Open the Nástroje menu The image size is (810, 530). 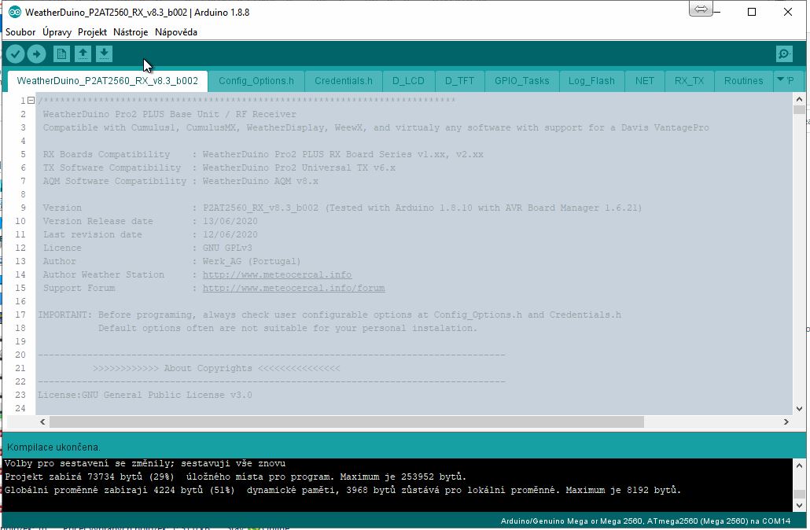point(131,32)
